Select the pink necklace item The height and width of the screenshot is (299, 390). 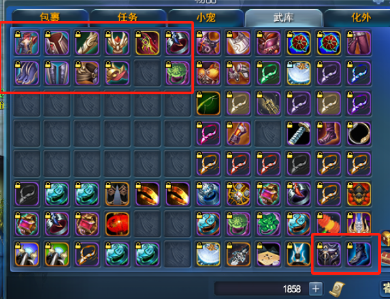click(208, 133)
